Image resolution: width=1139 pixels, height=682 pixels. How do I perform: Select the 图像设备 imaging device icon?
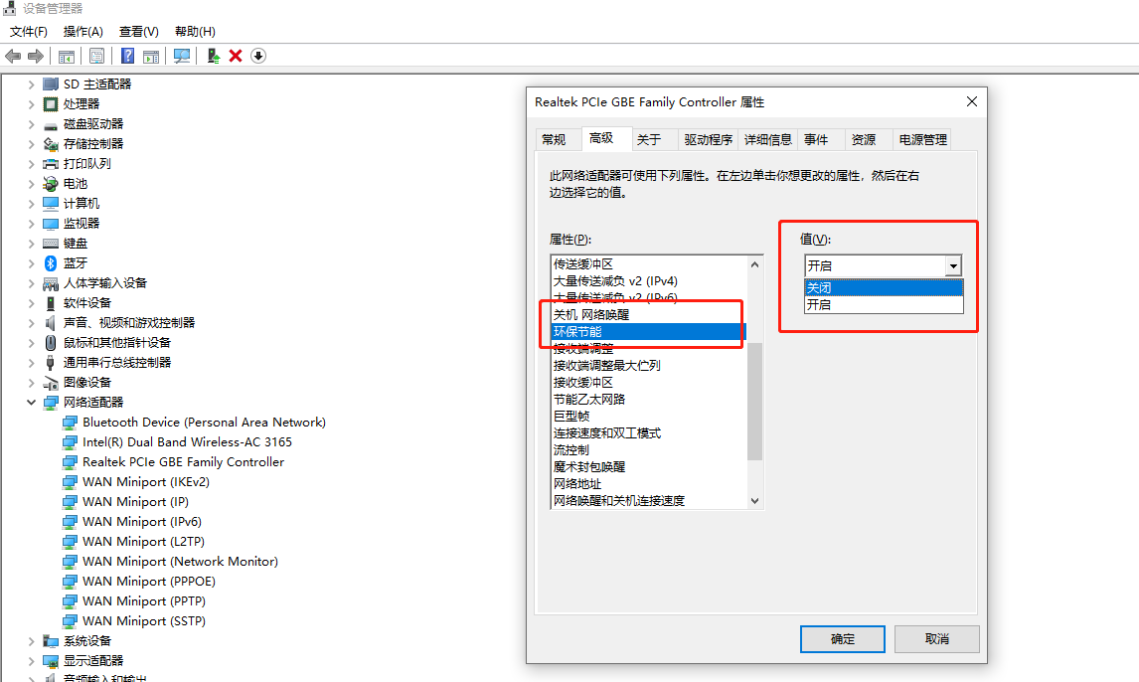point(50,383)
